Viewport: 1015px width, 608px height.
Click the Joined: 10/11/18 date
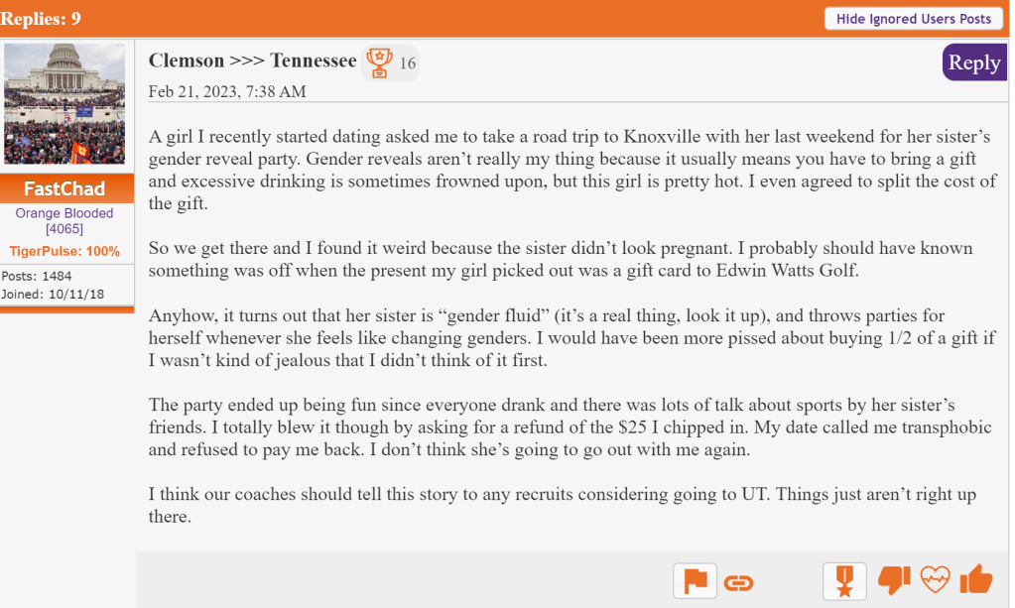51,294
